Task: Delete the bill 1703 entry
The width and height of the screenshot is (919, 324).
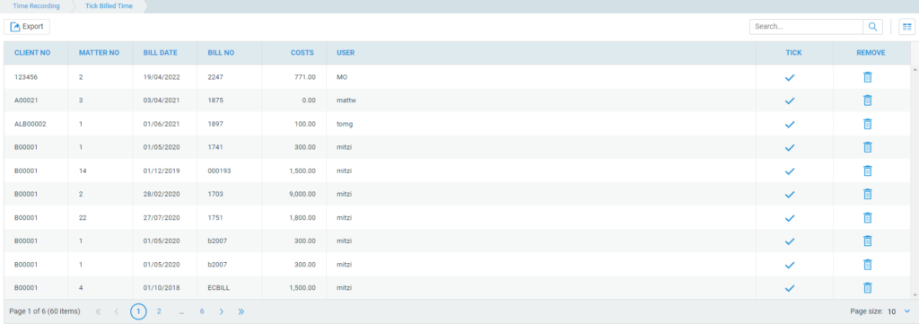Action: click(868, 194)
